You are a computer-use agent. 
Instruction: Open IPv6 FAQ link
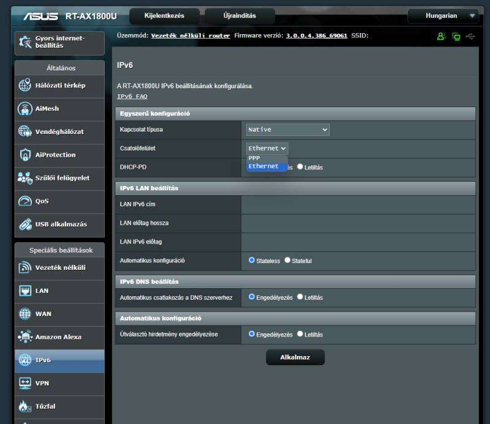tap(132, 97)
